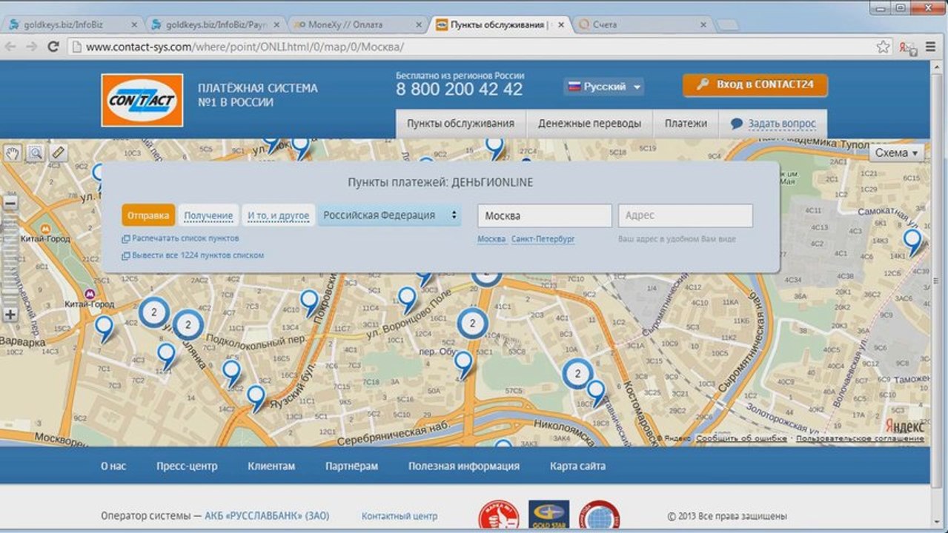
Task: Activate the magnifier zoom-select tool on map
Action: click(x=35, y=153)
